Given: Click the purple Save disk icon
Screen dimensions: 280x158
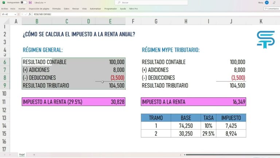Looking at the screenshot, I should (x=30, y=3).
